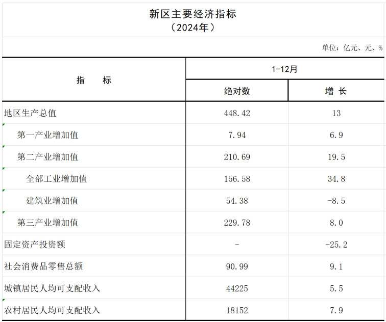386x322 pixels.
Task: Select the 1-12月 header cell
Action: 284,69
